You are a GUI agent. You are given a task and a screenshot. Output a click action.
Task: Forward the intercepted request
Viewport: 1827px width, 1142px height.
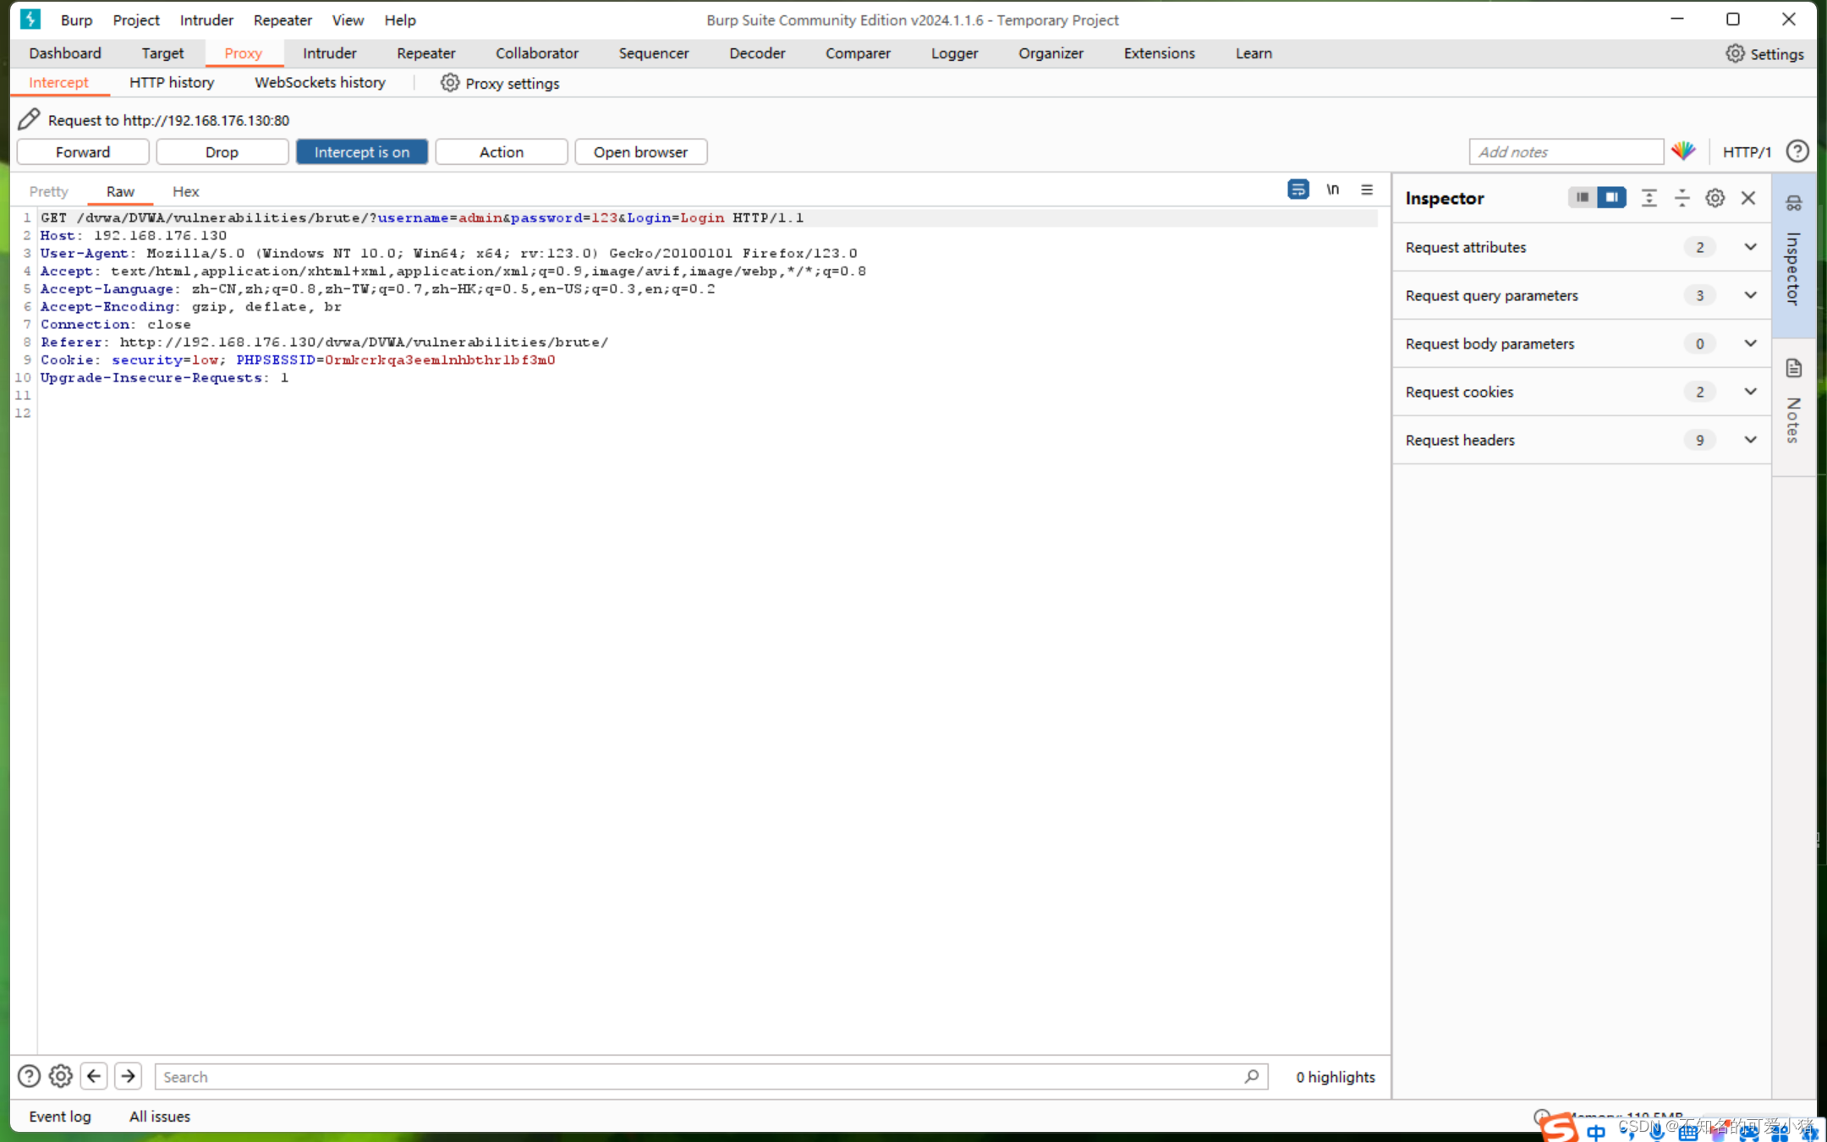[x=83, y=152]
